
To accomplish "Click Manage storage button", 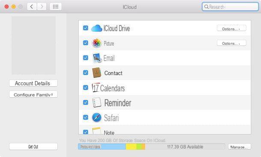I will tap(239, 147).
